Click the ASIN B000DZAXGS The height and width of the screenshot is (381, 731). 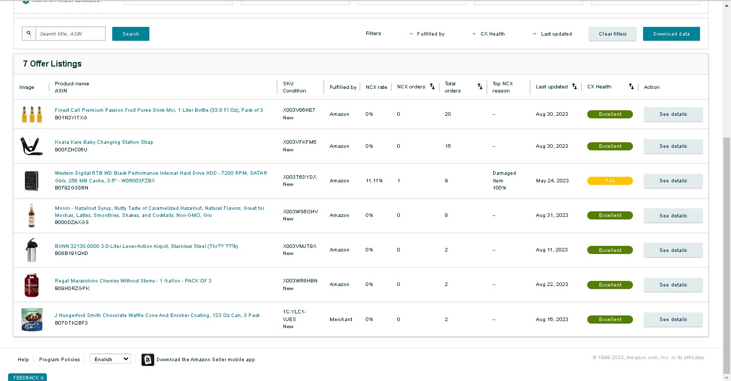[72, 223]
